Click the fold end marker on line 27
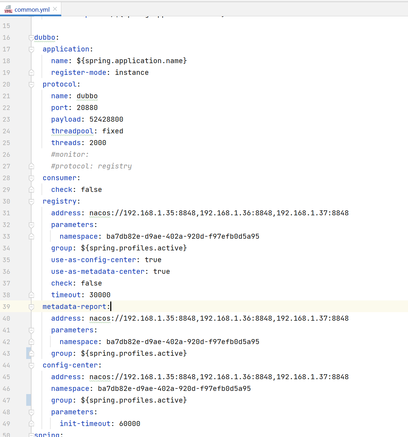Image resolution: width=408 pixels, height=437 pixels. (31, 166)
